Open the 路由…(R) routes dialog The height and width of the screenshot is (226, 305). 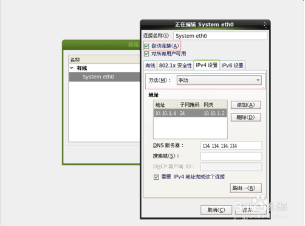[x=246, y=188]
